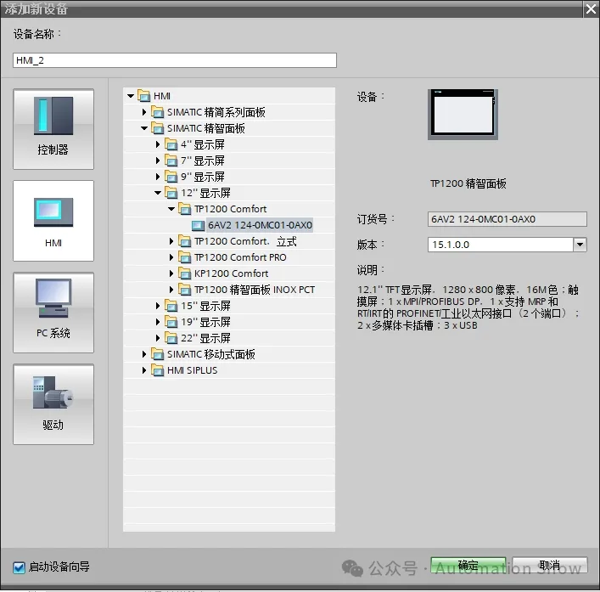Select tree row 6AV2 124-0MC01-0AX0 text

click(x=261, y=225)
